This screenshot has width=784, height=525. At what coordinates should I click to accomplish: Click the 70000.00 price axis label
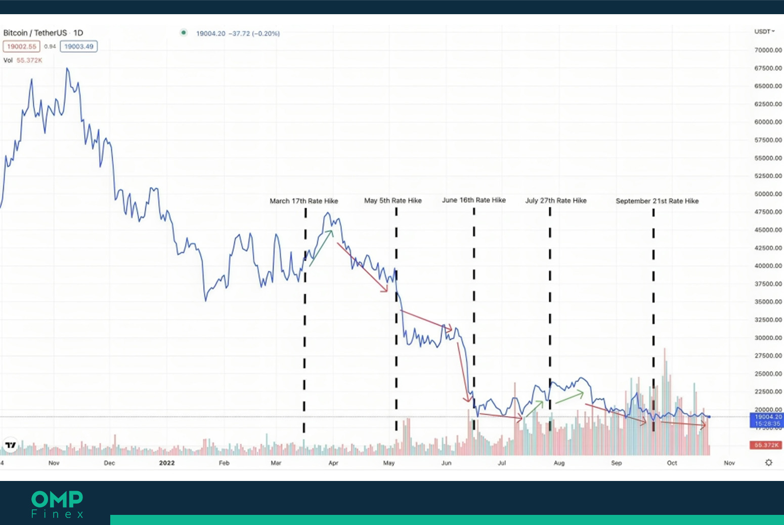click(768, 50)
